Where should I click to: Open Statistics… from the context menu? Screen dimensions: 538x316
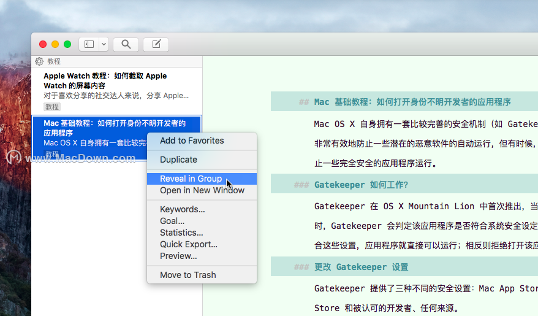(202, 233)
